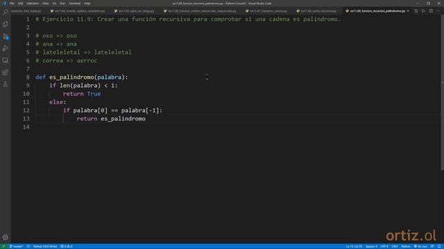Click 'if len(palabra) < 1:' line
This screenshot has width=444, height=249.
point(83,86)
